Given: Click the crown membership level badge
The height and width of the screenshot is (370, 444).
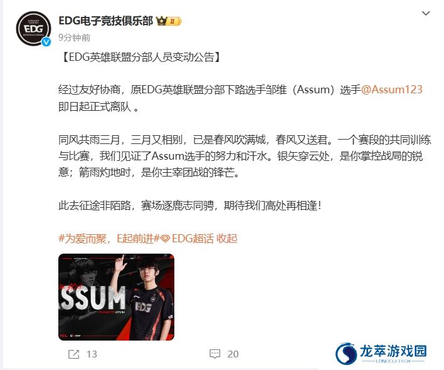Looking at the screenshot, I should [169, 21].
